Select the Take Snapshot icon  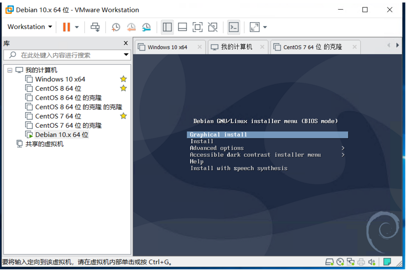pos(116,27)
